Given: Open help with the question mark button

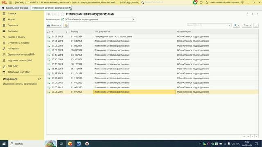Looking at the screenshot, I should (x=256, y=25).
